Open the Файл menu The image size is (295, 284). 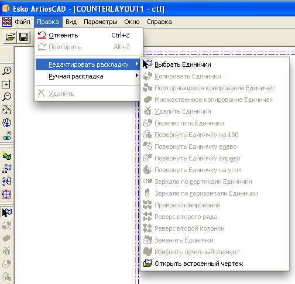(23, 22)
